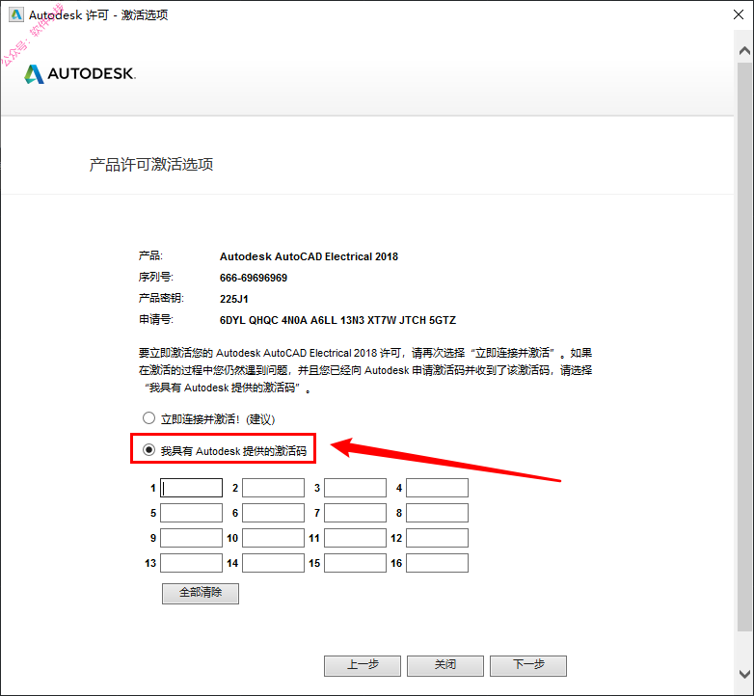This screenshot has width=754, height=696.
Task: Click the product key 225J1
Action: [234, 299]
